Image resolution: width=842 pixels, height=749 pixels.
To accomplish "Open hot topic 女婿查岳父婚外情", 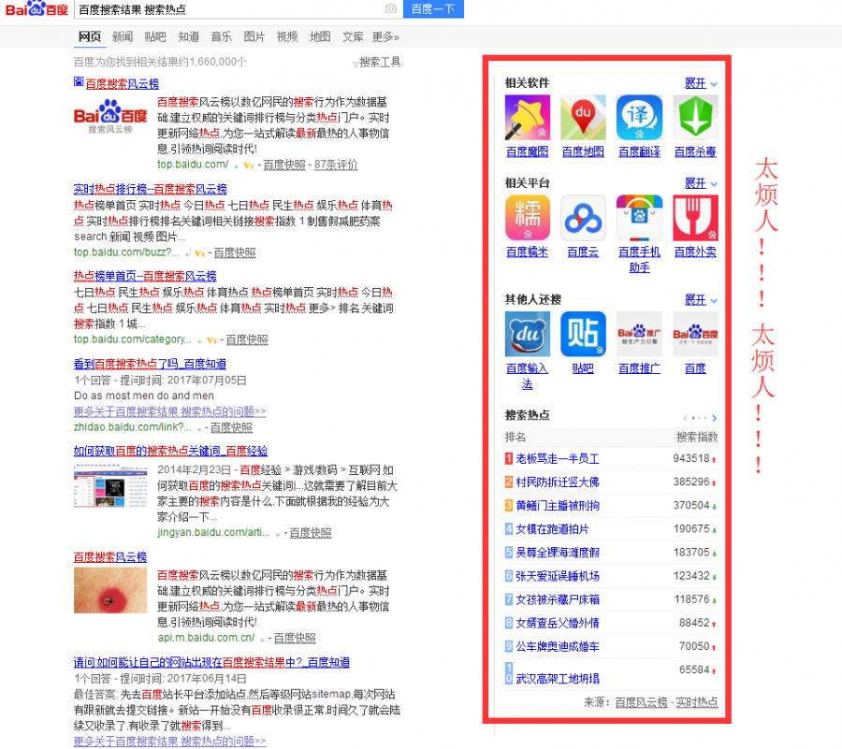I will click(x=558, y=624).
